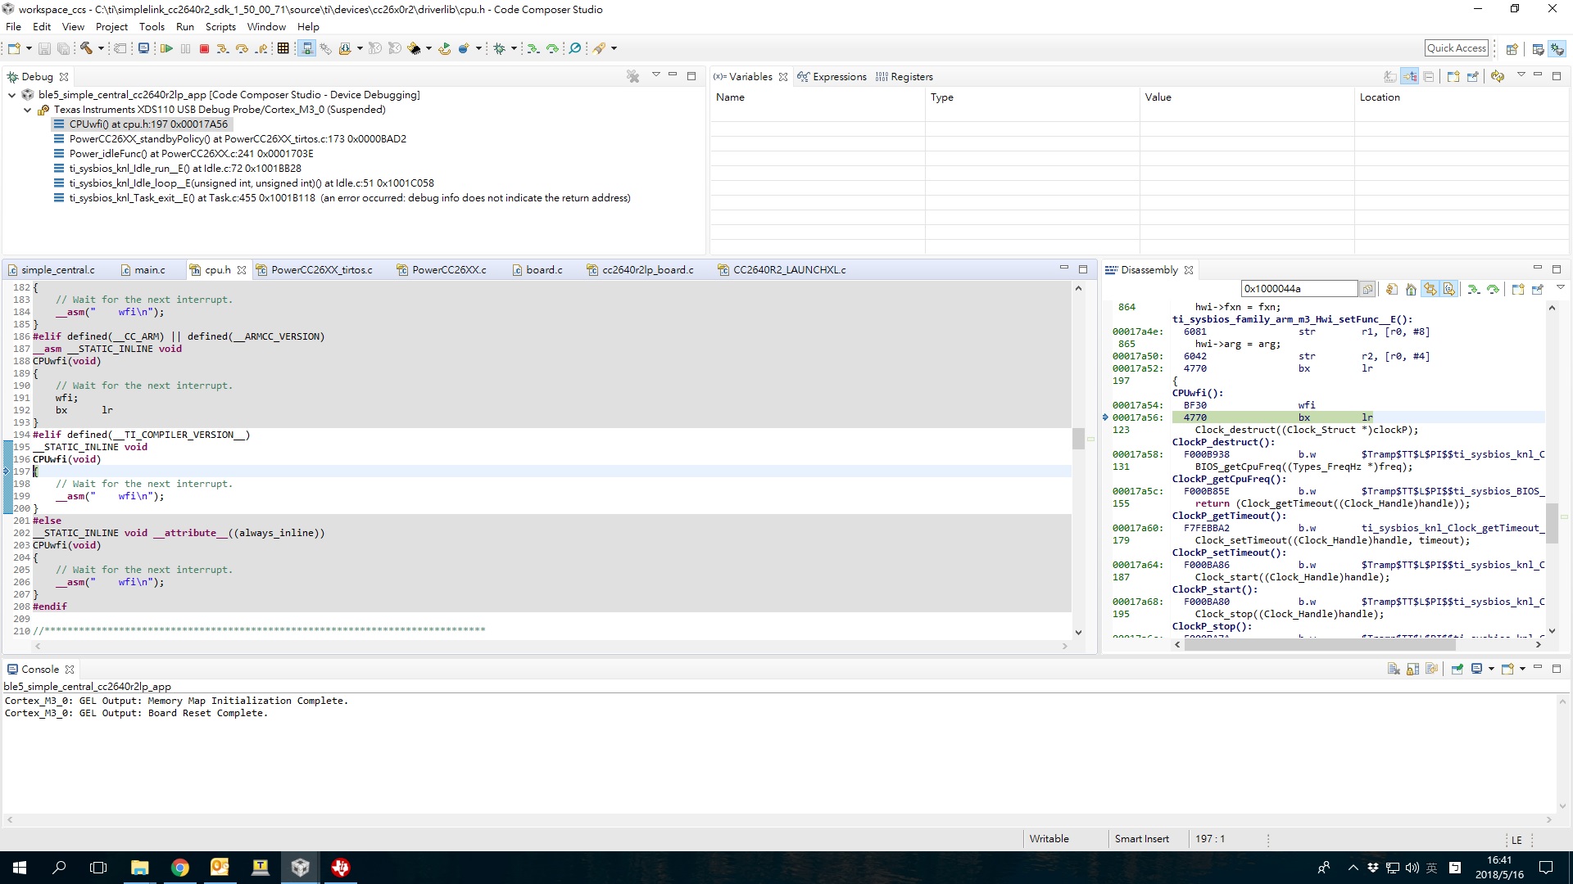
Task: Click the grid view toolbar icon
Action: point(283,48)
